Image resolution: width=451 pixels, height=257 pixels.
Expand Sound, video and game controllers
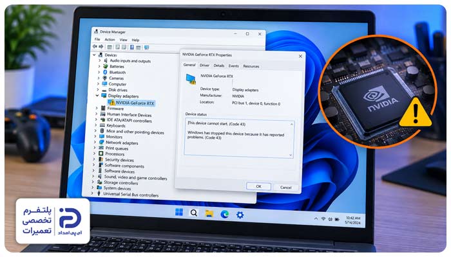pyautogui.click(x=93, y=177)
